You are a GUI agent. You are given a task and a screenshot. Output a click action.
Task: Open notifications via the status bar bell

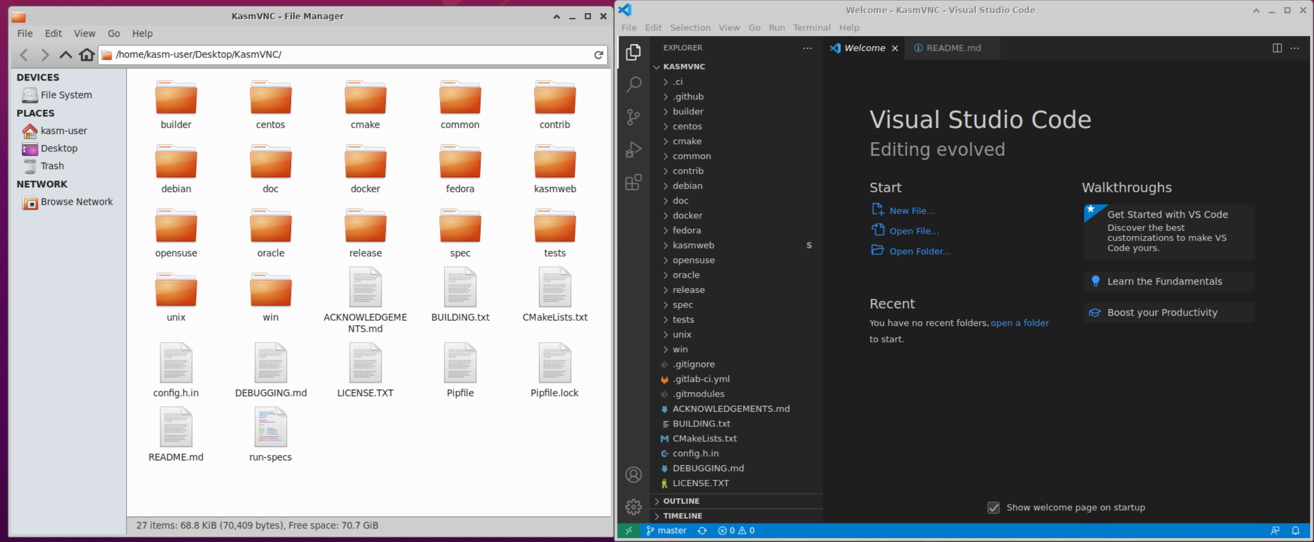point(1297,530)
